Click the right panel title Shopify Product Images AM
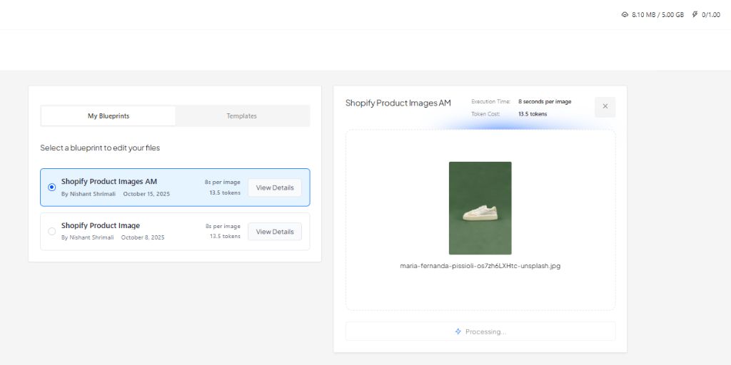731x365 pixels. coord(398,103)
